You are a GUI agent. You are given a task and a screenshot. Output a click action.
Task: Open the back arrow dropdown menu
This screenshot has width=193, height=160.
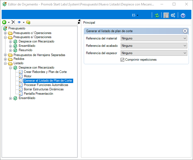coord(9,23)
